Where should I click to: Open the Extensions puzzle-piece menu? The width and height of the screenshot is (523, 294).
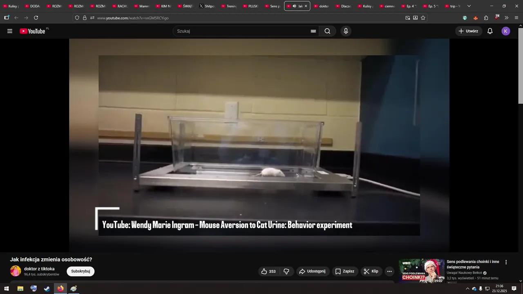pyautogui.click(x=486, y=18)
